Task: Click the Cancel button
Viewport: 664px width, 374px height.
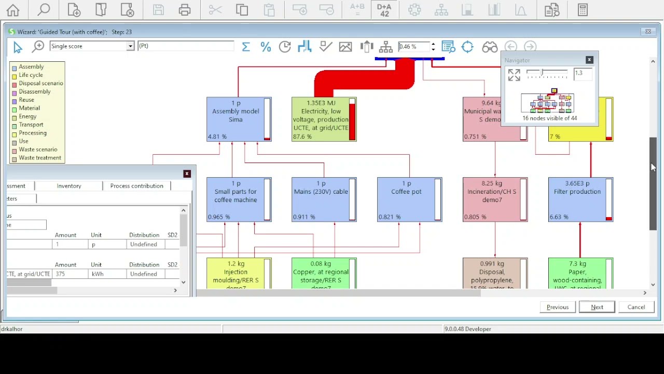Action: click(x=637, y=307)
